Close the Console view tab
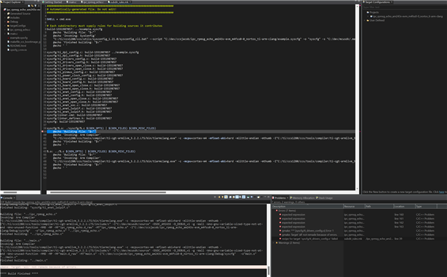Image resolution: width=447 pixels, height=277 pixels. (x=14, y=197)
